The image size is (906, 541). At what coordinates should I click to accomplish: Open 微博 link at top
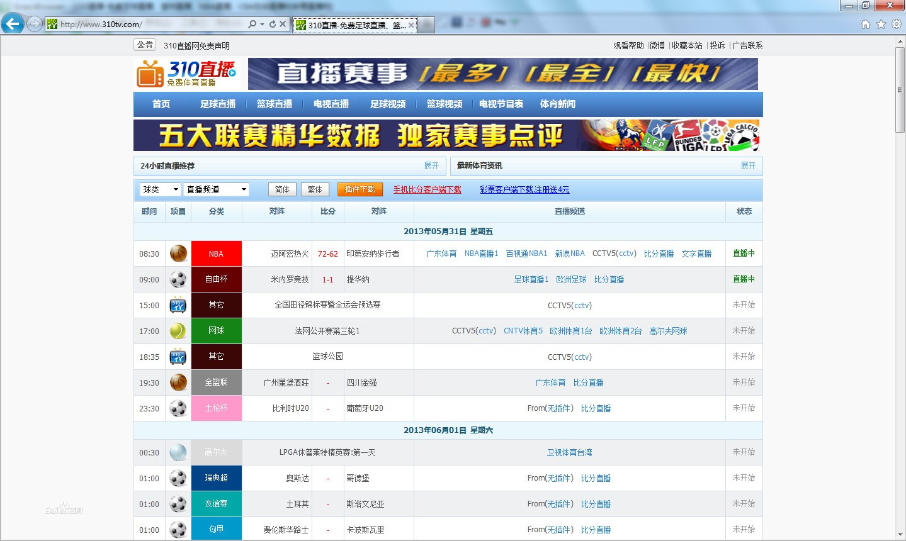click(x=657, y=45)
